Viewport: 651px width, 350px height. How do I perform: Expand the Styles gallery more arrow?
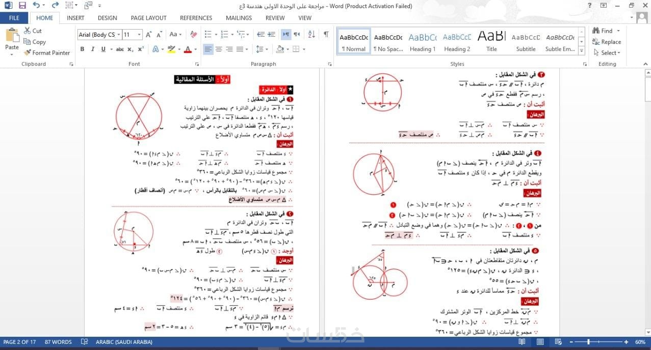pyautogui.click(x=582, y=50)
